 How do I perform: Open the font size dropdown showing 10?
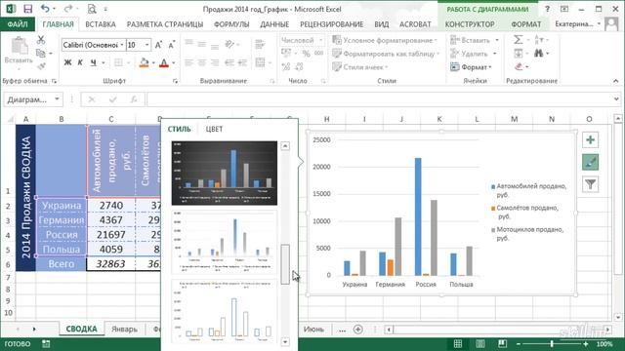coord(147,45)
